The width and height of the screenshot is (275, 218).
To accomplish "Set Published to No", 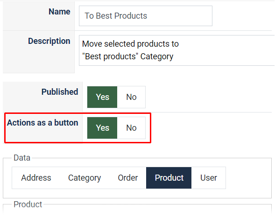I will click(131, 97).
